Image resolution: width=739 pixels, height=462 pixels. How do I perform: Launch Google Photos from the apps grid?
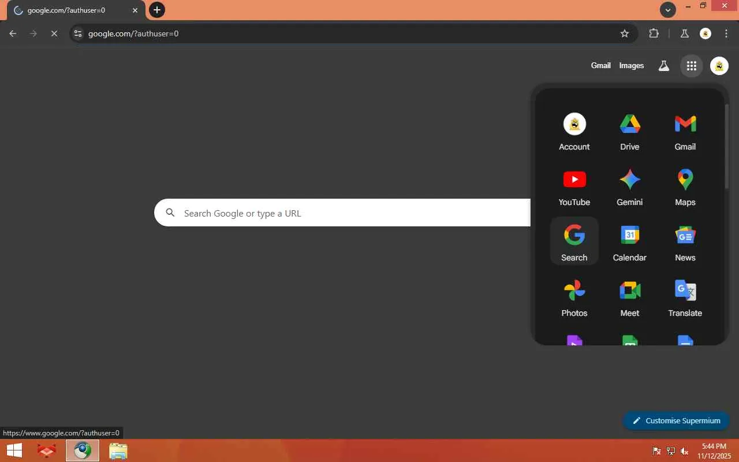[x=574, y=298]
